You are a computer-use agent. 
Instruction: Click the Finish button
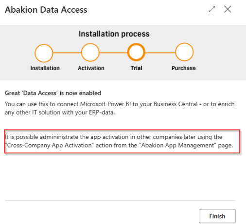(217, 216)
